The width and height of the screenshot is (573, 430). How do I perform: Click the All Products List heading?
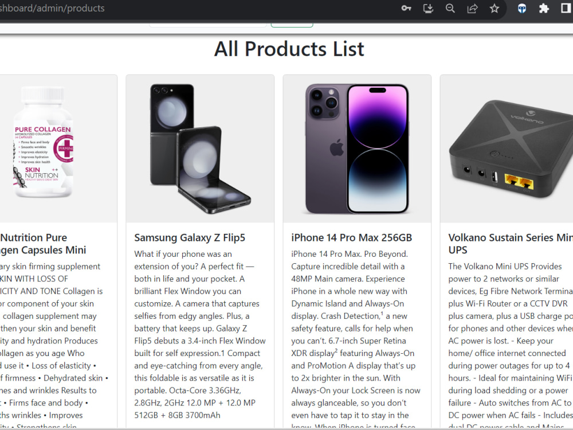(289, 49)
